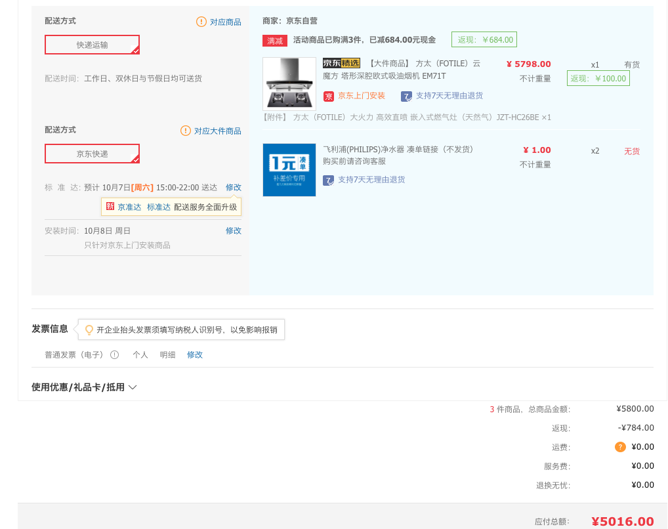The image size is (668, 529).
Task: Select 京东快递 delivery method
Action: [x=92, y=154]
